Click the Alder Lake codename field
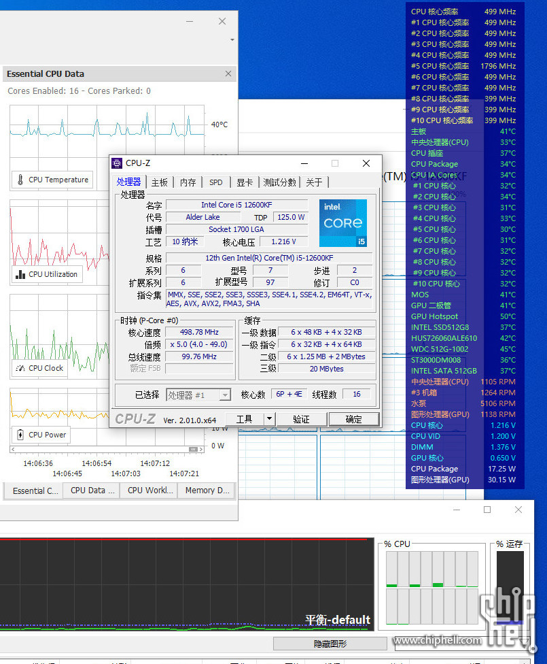This screenshot has height=664, width=547. pos(202,217)
